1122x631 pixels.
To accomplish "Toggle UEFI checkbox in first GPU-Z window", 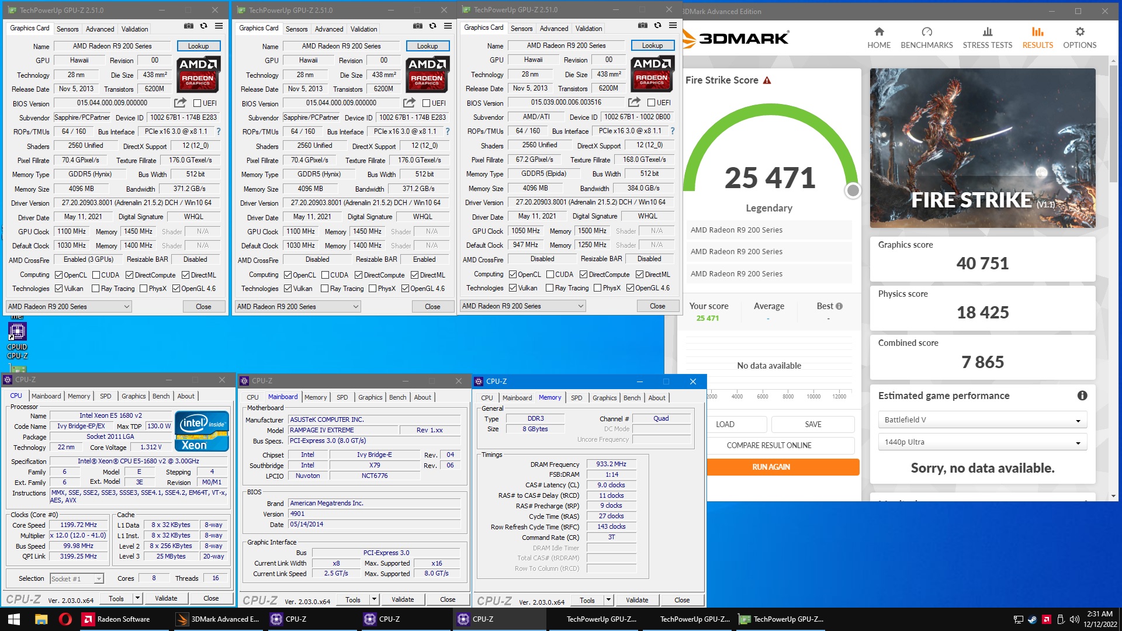I will coord(198,103).
